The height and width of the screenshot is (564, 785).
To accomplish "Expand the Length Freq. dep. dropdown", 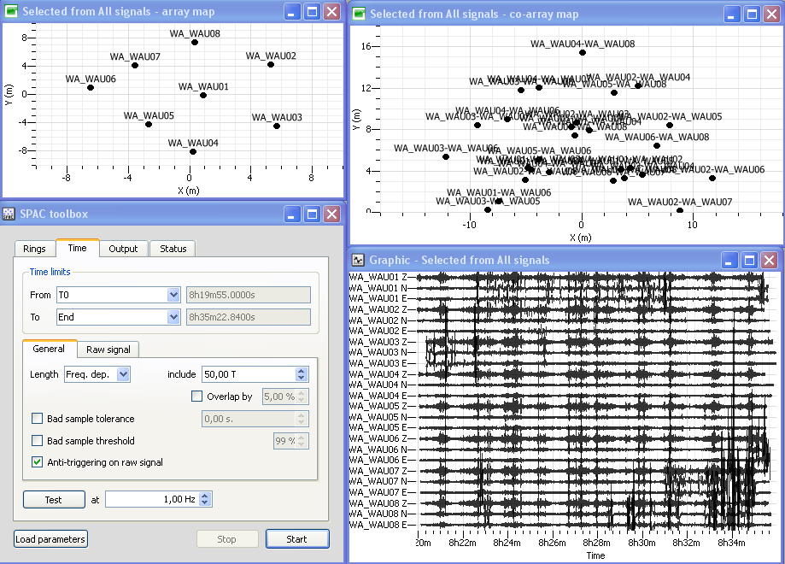I will coord(123,374).
